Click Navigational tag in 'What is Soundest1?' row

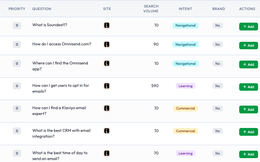186,26
